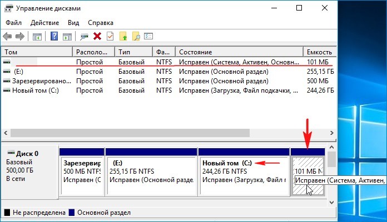Click the checklist view settings toolbar icon
Screen dimensions: 387x222
tap(148, 36)
